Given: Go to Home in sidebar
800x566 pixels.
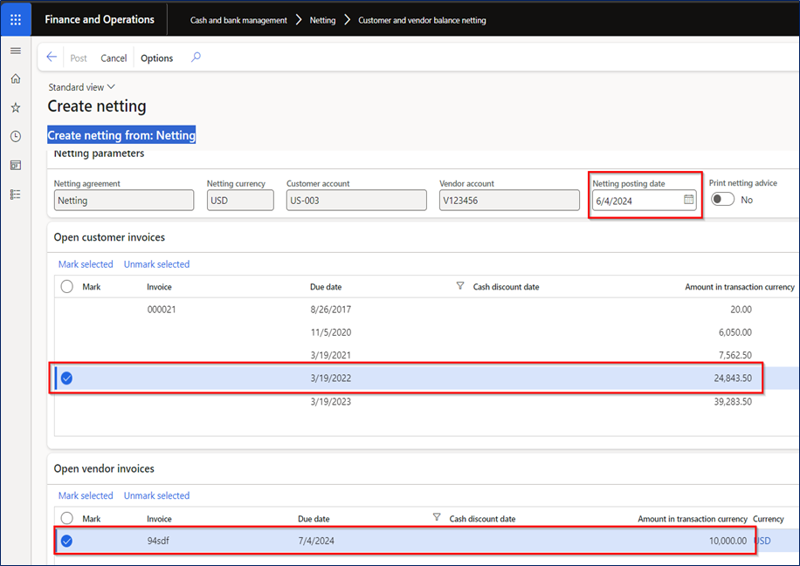Looking at the screenshot, I should [16, 78].
